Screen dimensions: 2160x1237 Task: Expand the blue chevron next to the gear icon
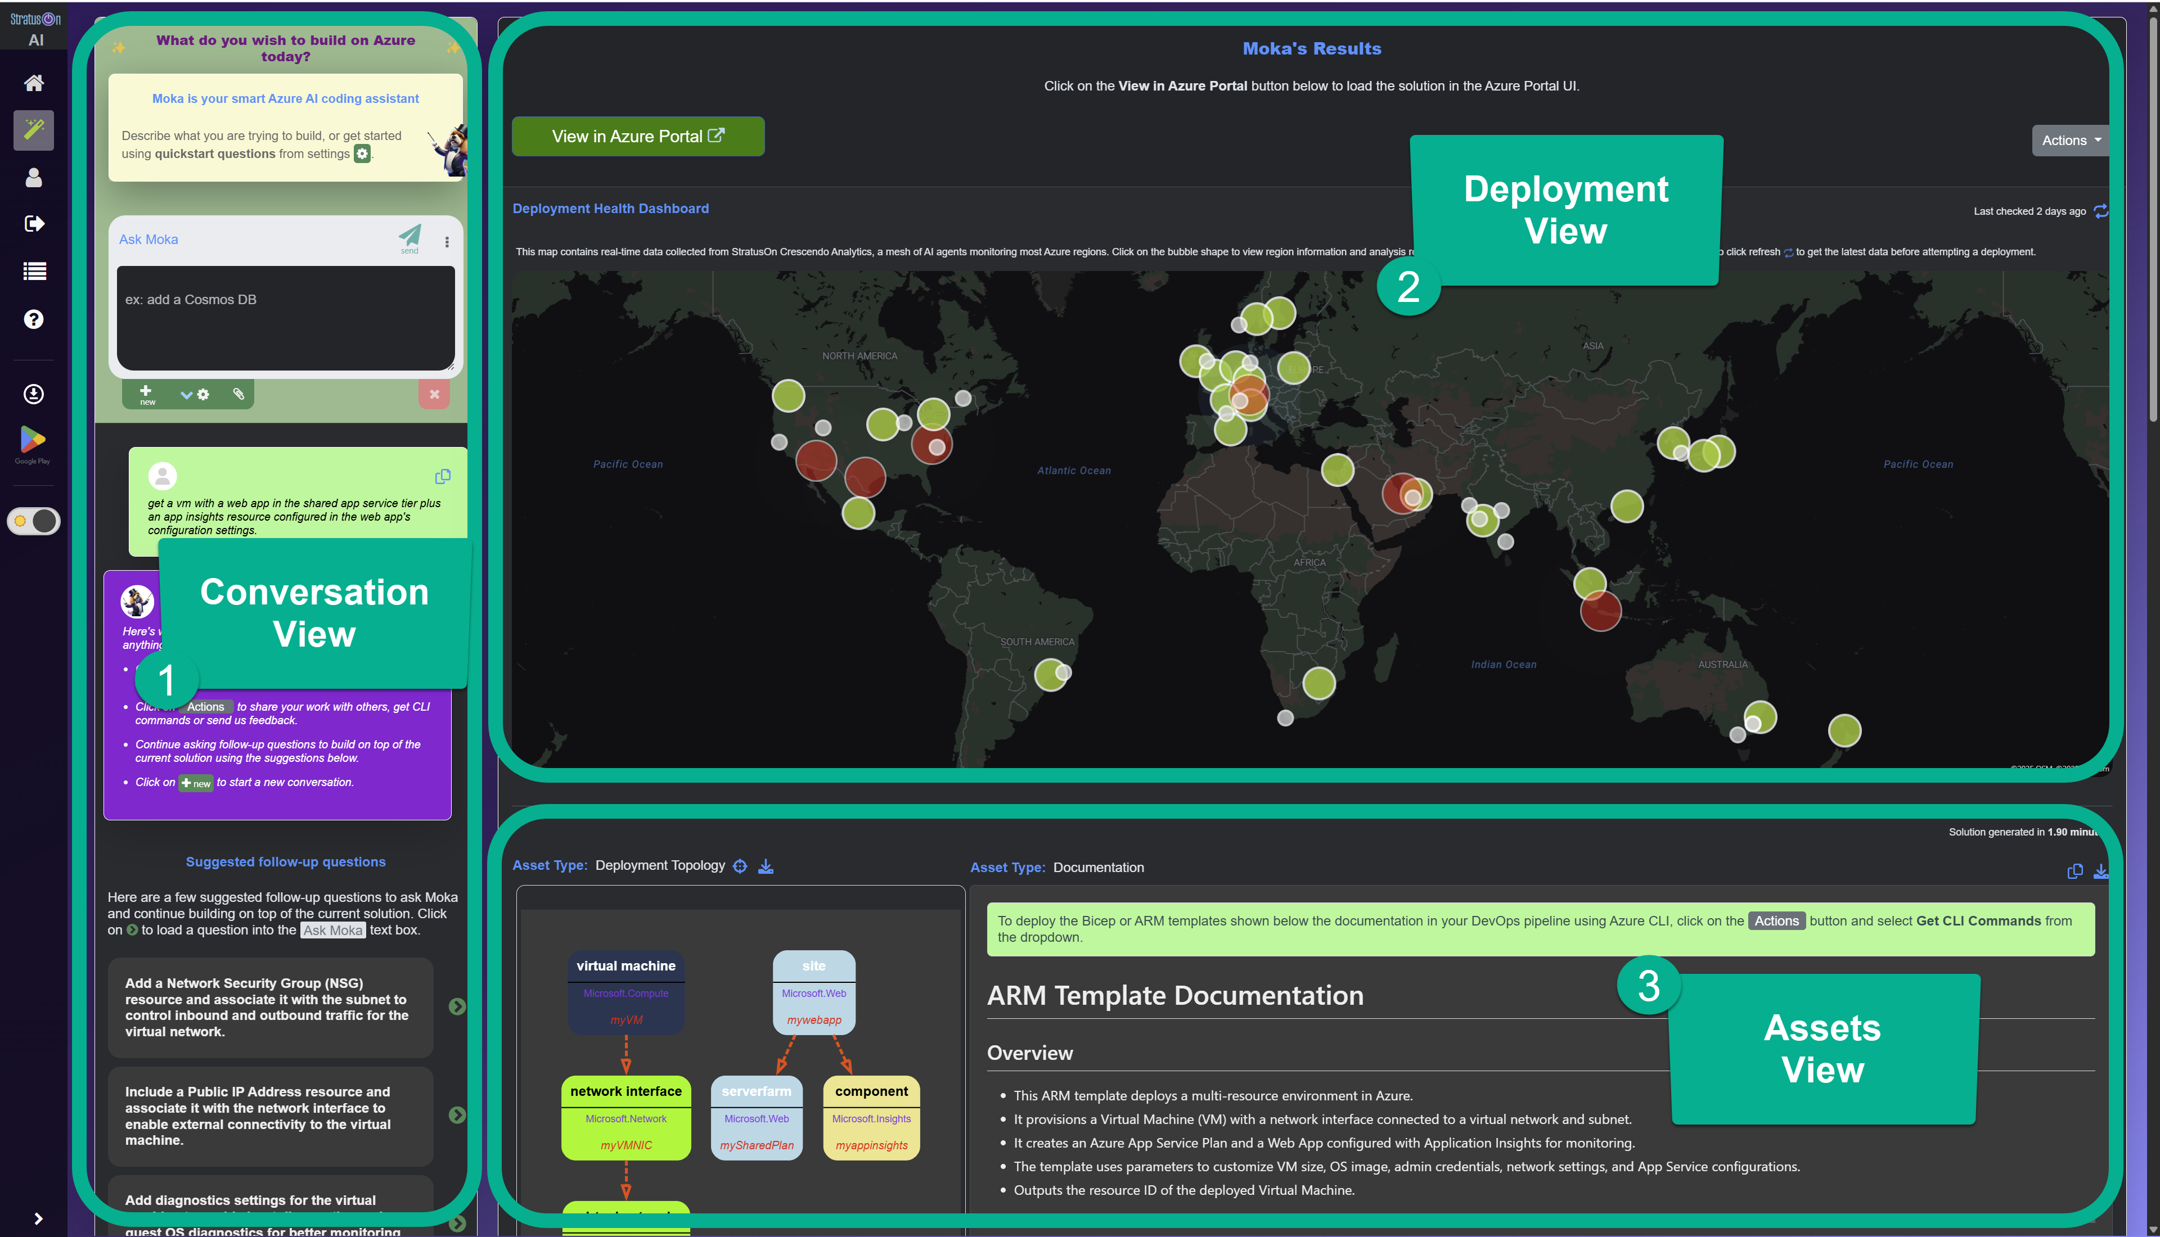point(187,394)
